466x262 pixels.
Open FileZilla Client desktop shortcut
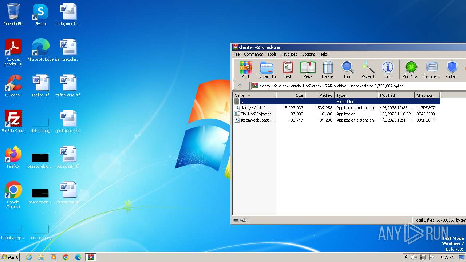pyautogui.click(x=13, y=122)
